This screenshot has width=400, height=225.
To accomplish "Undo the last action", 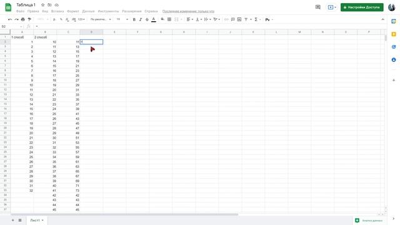I will click(x=10, y=19).
